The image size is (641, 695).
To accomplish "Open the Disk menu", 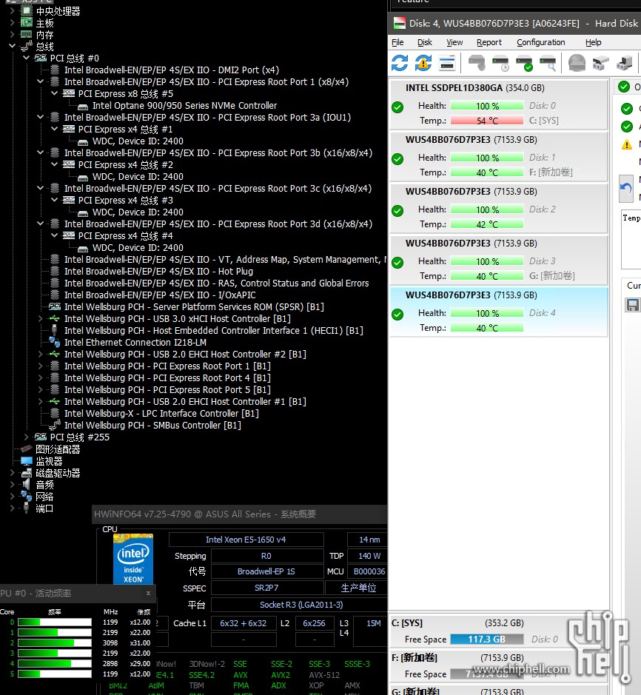I will tap(425, 42).
